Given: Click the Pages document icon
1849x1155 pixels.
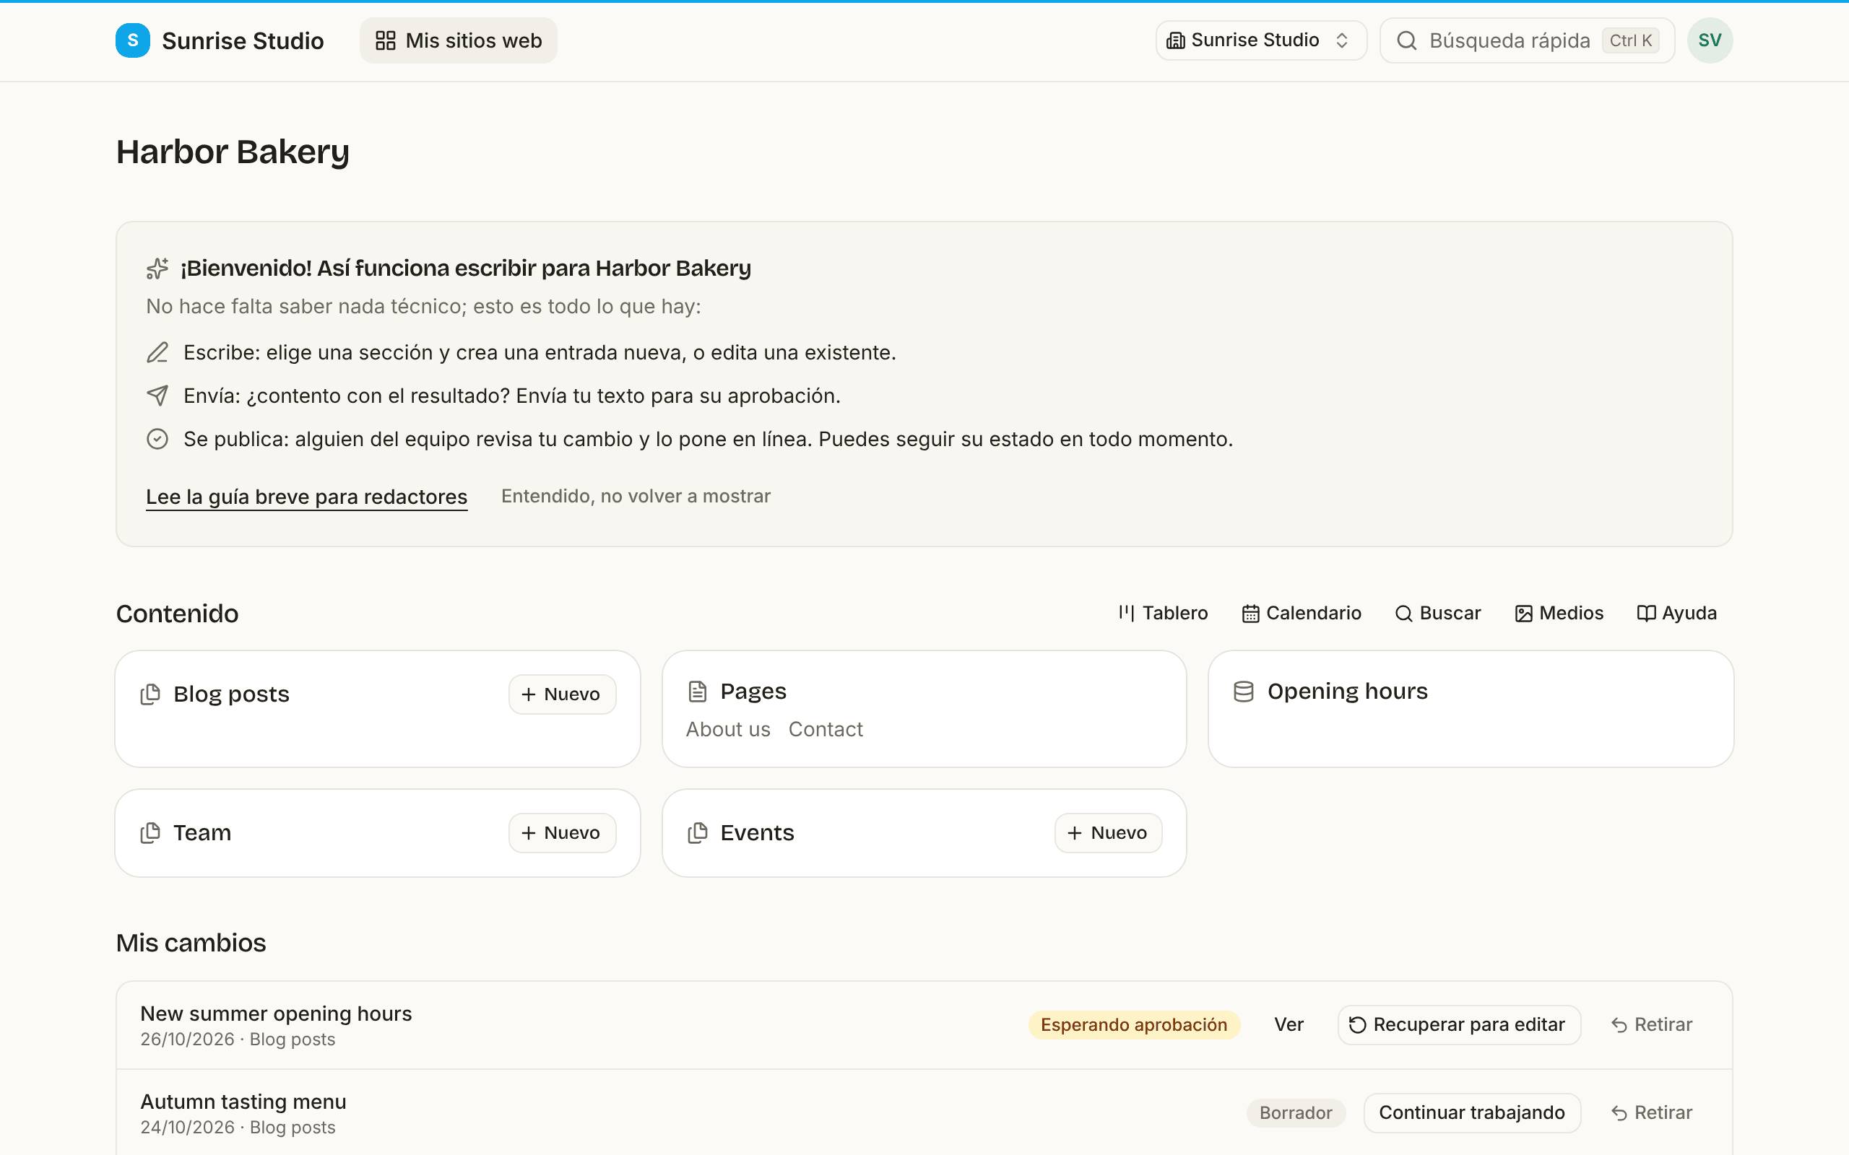Looking at the screenshot, I should (698, 692).
